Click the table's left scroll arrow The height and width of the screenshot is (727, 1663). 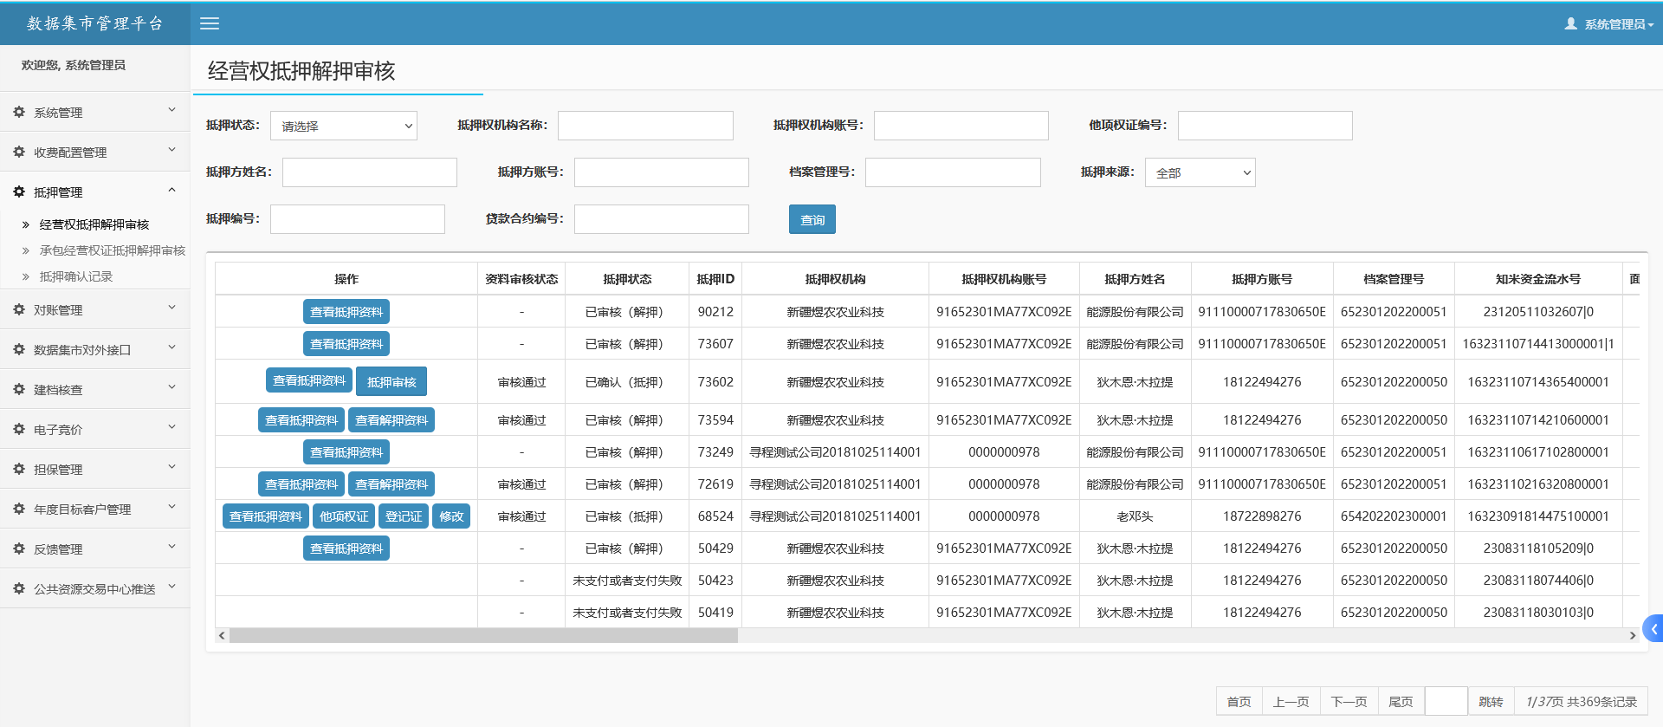pos(222,635)
